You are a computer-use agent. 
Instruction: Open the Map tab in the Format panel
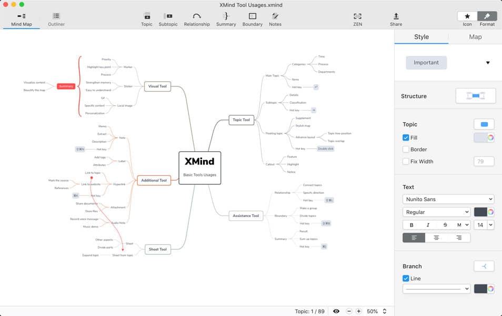coord(474,36)
